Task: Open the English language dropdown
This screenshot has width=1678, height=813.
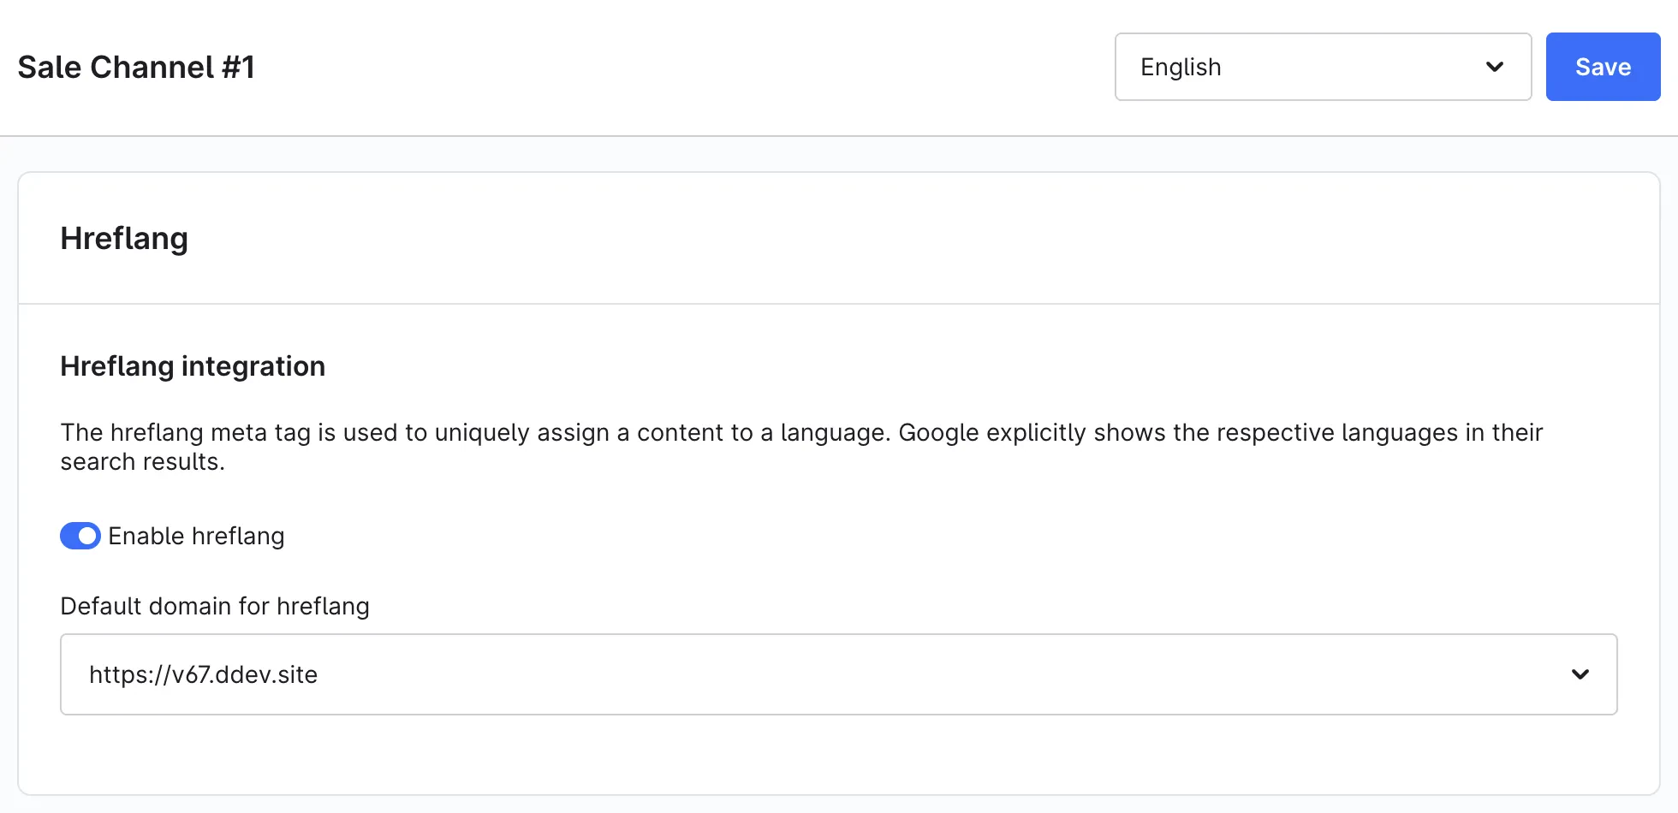Action: pos(1323,67)
